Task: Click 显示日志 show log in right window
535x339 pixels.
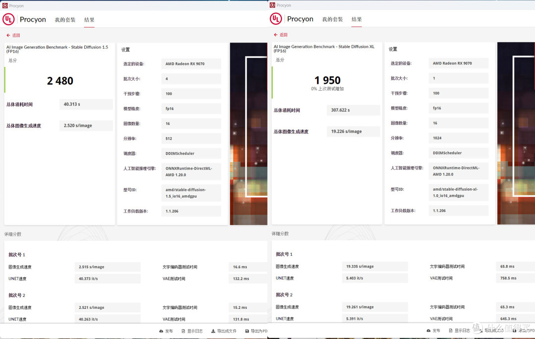Action: [x=459, y=331]
